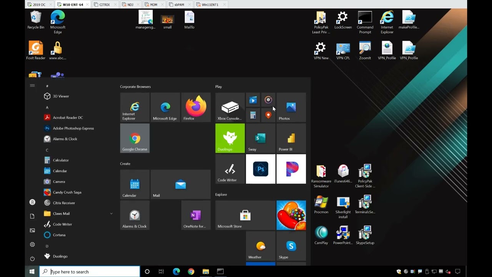The width and height of the screenshot is (492, 277).
Task: Click the Cortana circle on taskbar
Action: [x=147, y=272]
